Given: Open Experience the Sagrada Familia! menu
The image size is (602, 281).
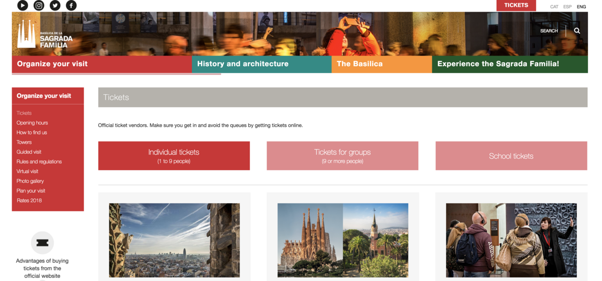Looking at the screenshot, I should coord(510,64).
